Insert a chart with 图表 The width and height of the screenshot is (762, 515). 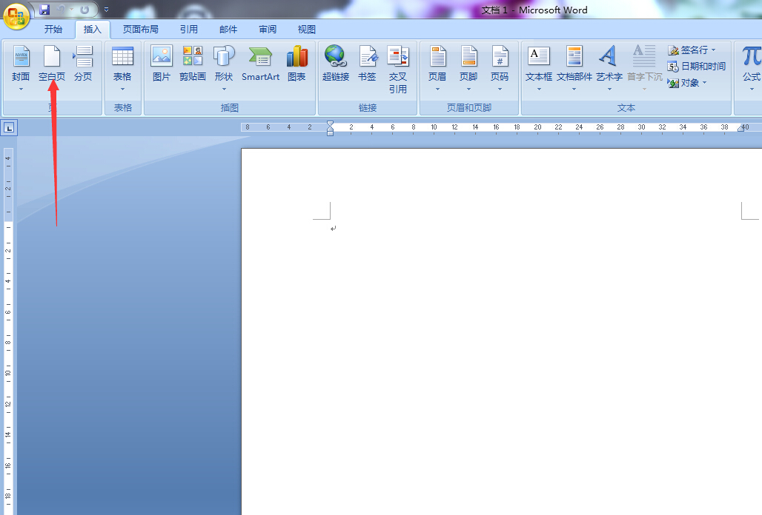point(297,63)
